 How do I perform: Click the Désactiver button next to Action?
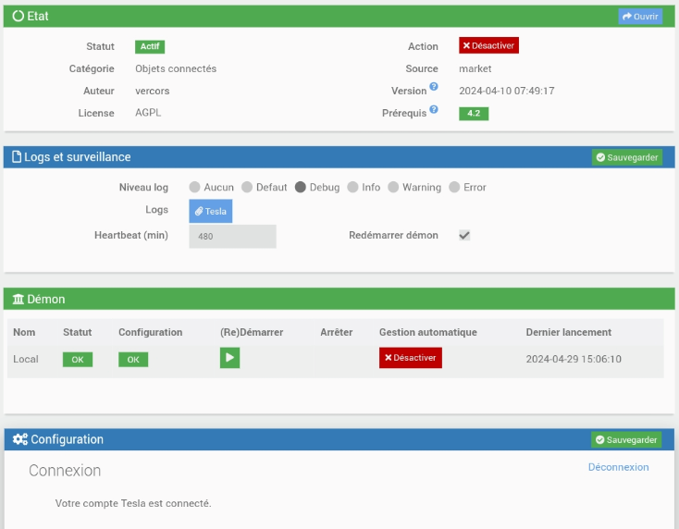coord(488,45)
